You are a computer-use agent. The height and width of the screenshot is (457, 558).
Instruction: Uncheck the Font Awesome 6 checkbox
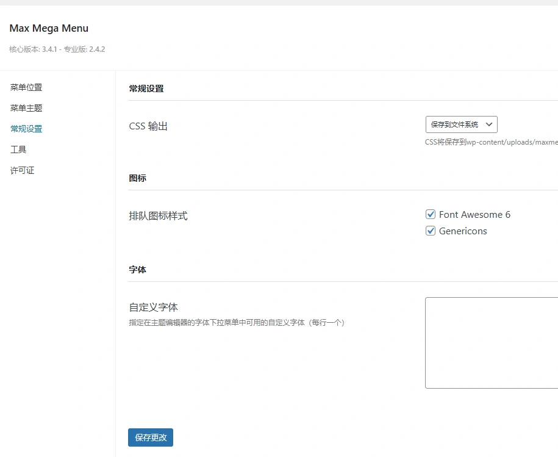tap(431, 214)
